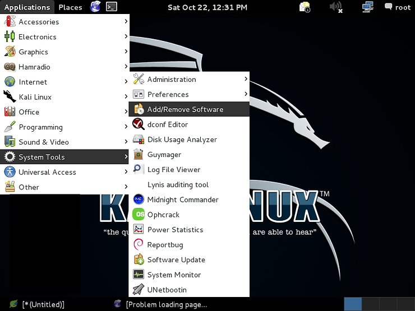Click the System Tools gear icon
The image size is (415, 311).
tap(10, 157)
